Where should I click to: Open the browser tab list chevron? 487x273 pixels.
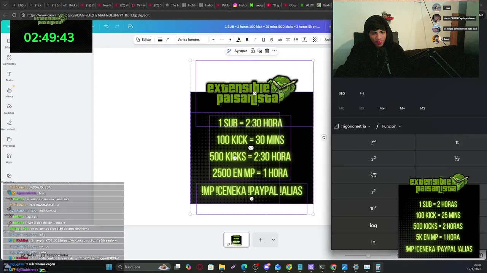point(5,5)
